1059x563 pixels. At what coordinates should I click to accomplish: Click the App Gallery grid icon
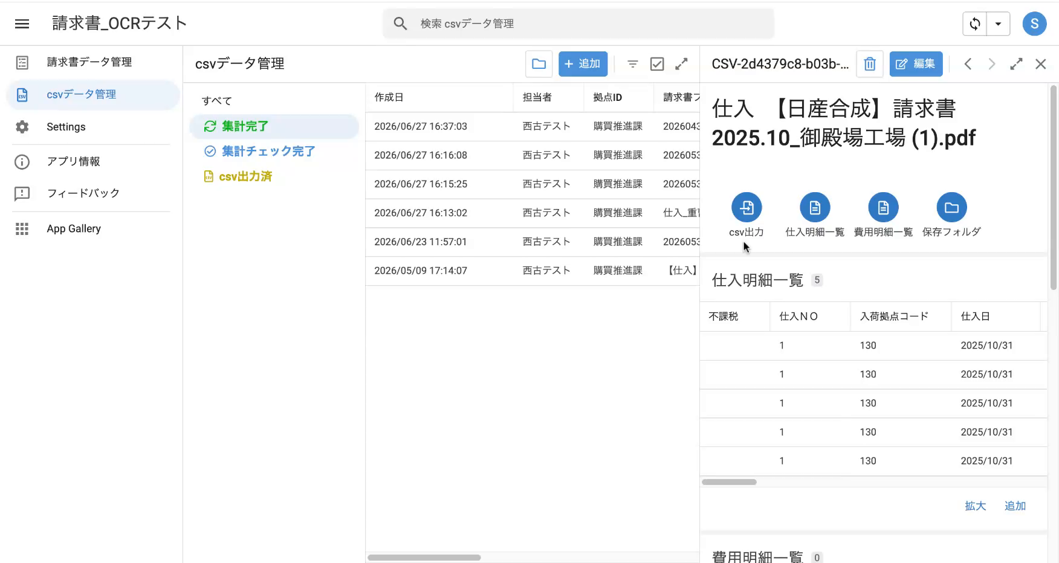point(22,229)
